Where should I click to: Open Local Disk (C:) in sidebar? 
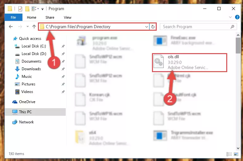tap(33, 46)
